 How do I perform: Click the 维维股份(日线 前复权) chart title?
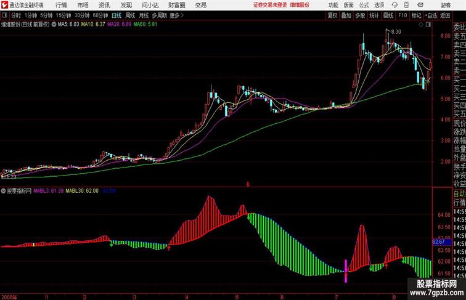25,25
